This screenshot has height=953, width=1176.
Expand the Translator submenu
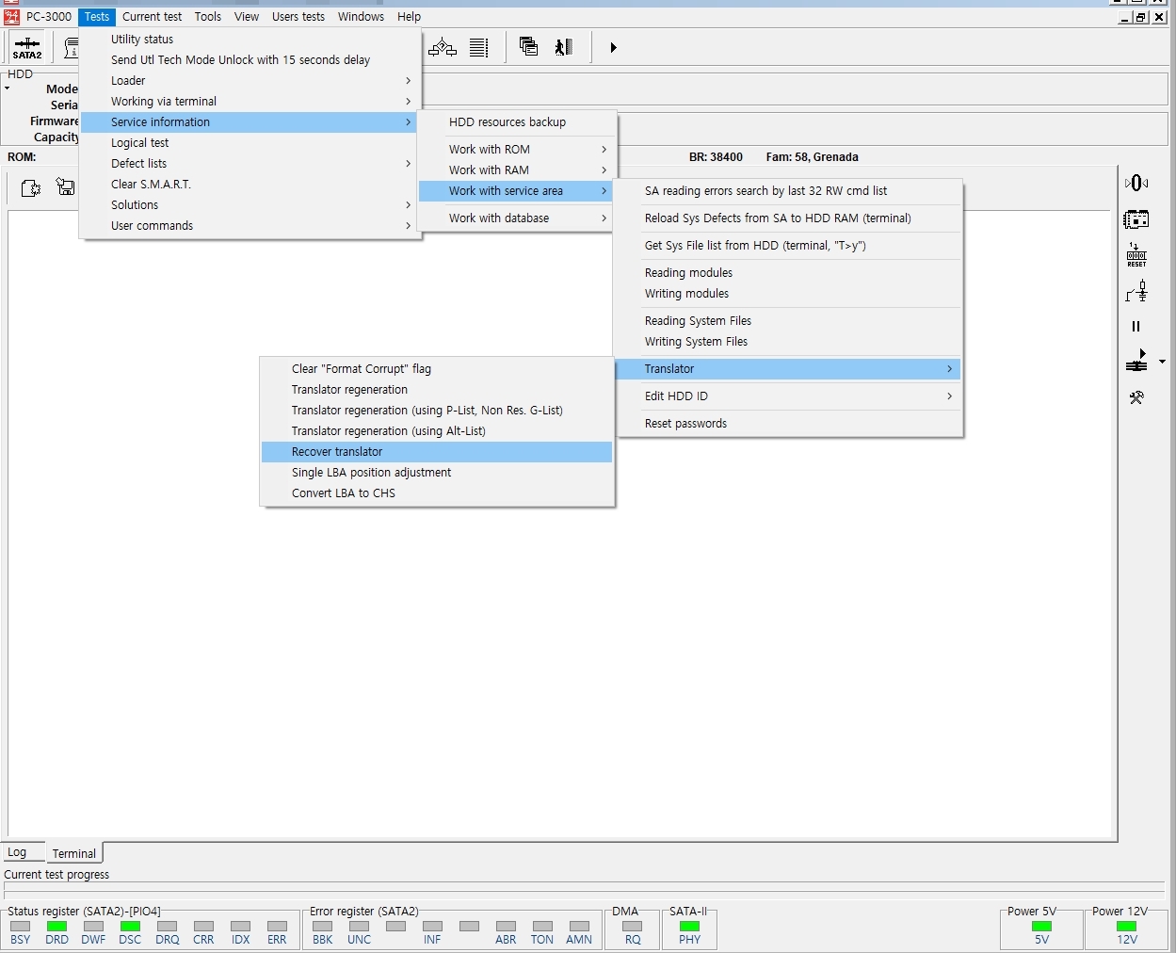tap(788, 369)
